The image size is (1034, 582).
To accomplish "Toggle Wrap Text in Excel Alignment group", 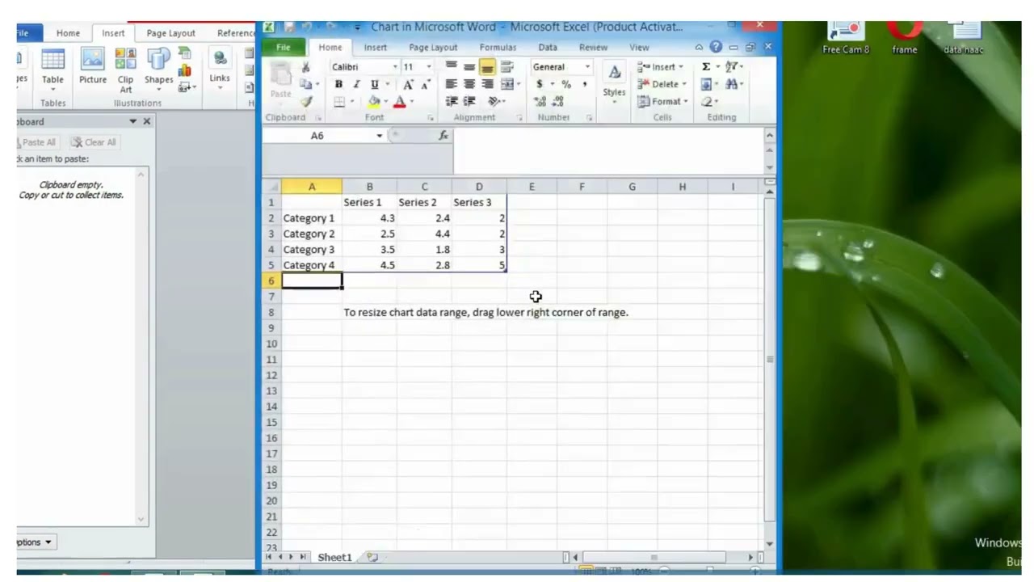I will pos(507,66).
